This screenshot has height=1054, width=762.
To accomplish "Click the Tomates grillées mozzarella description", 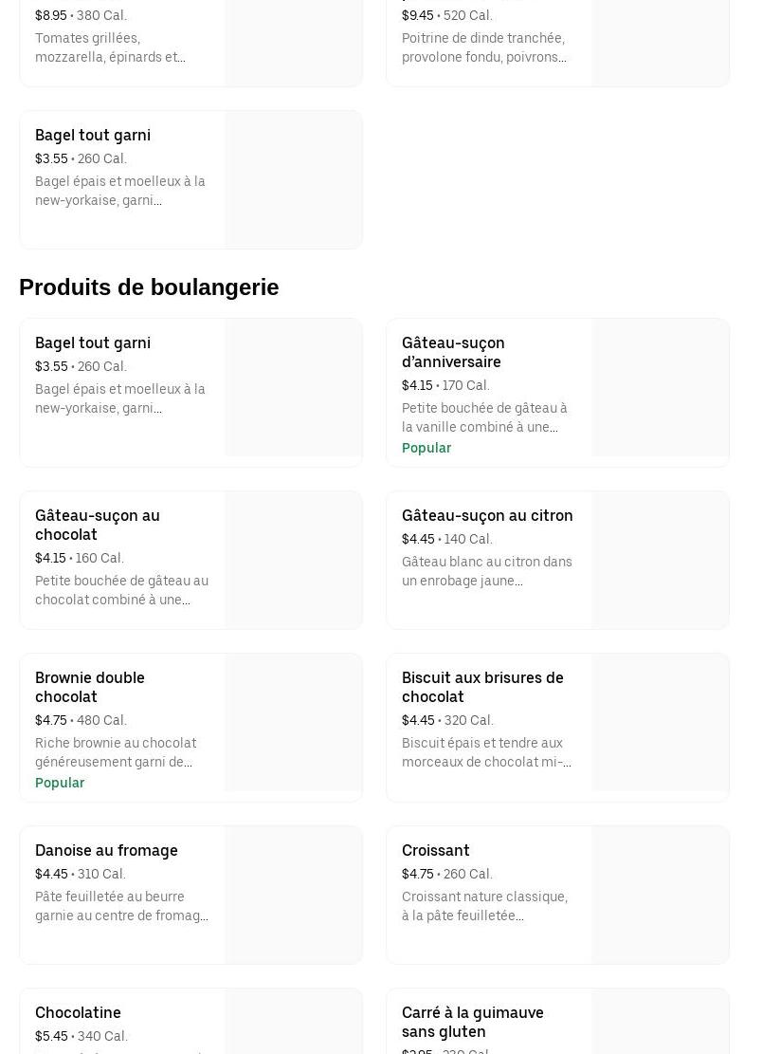I will pos(110,47).
